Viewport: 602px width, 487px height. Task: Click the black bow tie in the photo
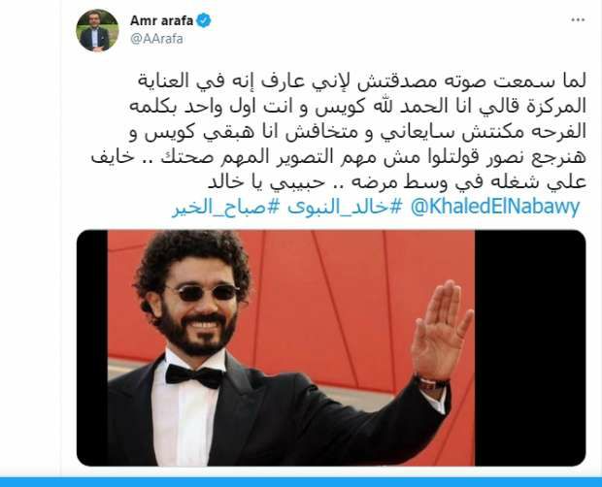click(194, 375)
